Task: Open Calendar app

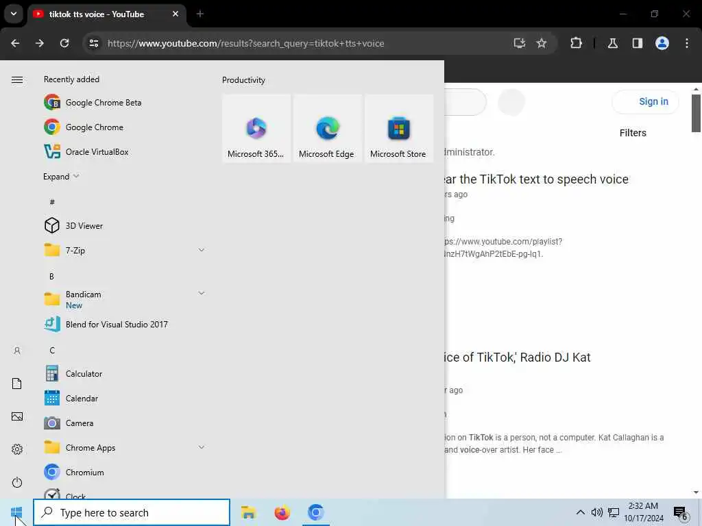Action: coord(125,398)
